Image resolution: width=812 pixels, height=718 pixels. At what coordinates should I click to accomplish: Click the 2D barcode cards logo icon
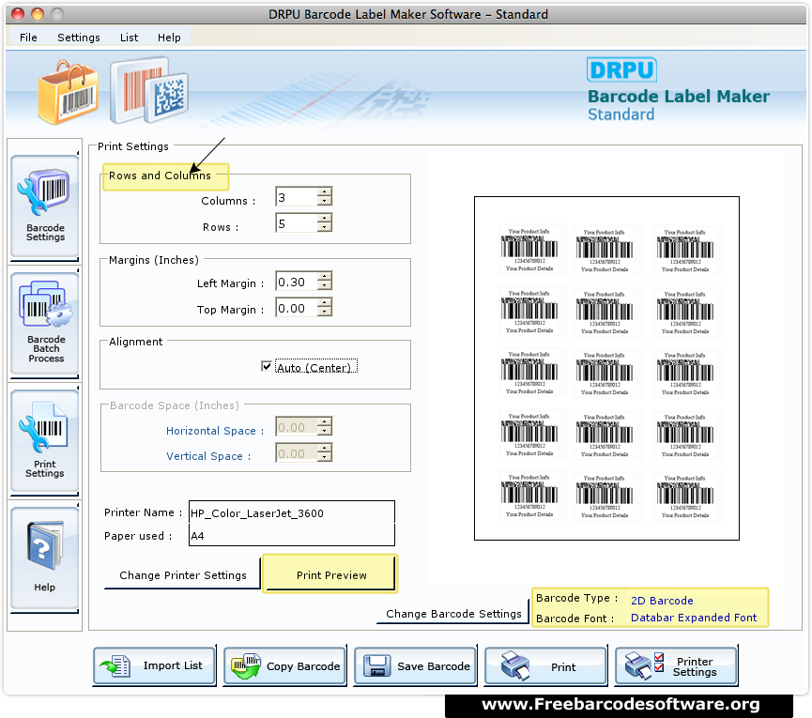click(x=149, y=90)
